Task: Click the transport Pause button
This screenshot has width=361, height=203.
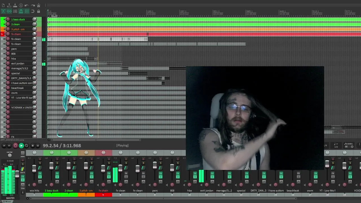Action: (38, 146)
